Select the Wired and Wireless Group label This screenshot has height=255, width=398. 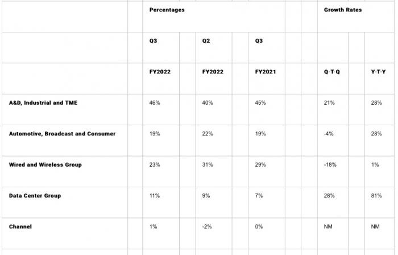click(x=45, y=165)
